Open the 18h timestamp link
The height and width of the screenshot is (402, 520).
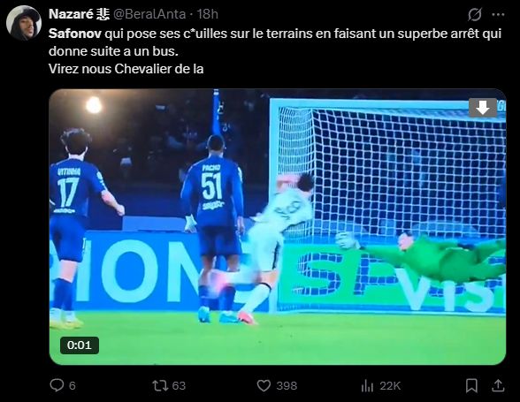208,14
